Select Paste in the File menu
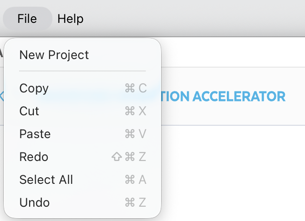Viewport: 305px width, 221px height. (x=35, y=134)
